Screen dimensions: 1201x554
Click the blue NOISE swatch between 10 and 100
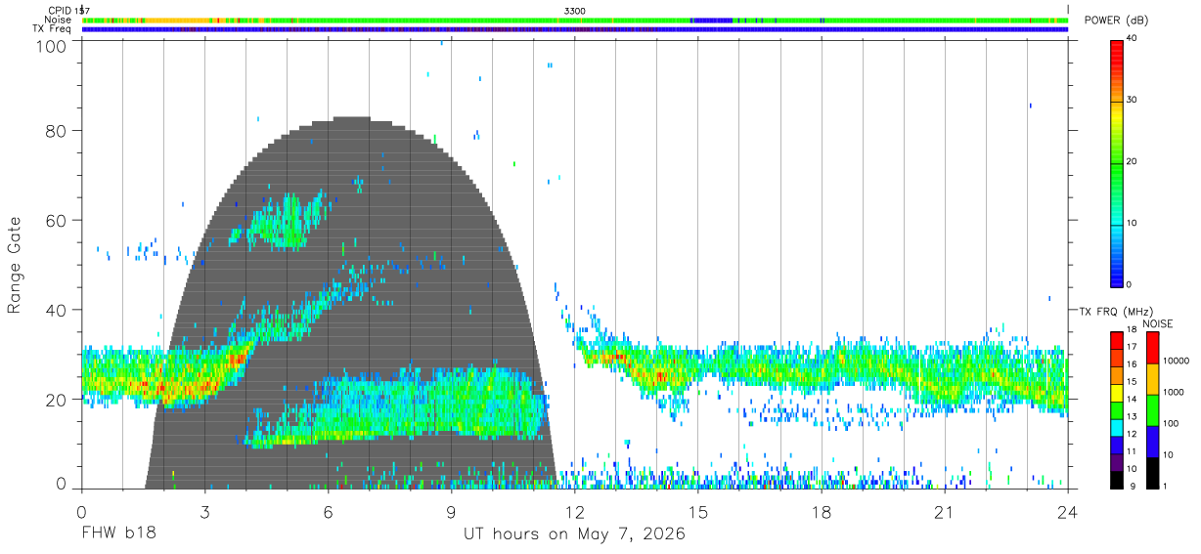[1153, 441]
